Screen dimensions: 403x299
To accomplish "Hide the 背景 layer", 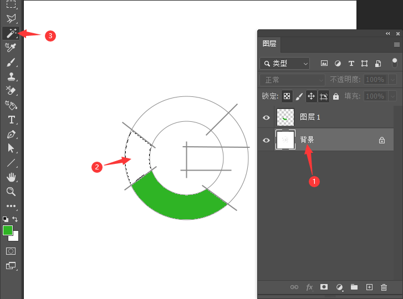I will [x=266, y=140].
